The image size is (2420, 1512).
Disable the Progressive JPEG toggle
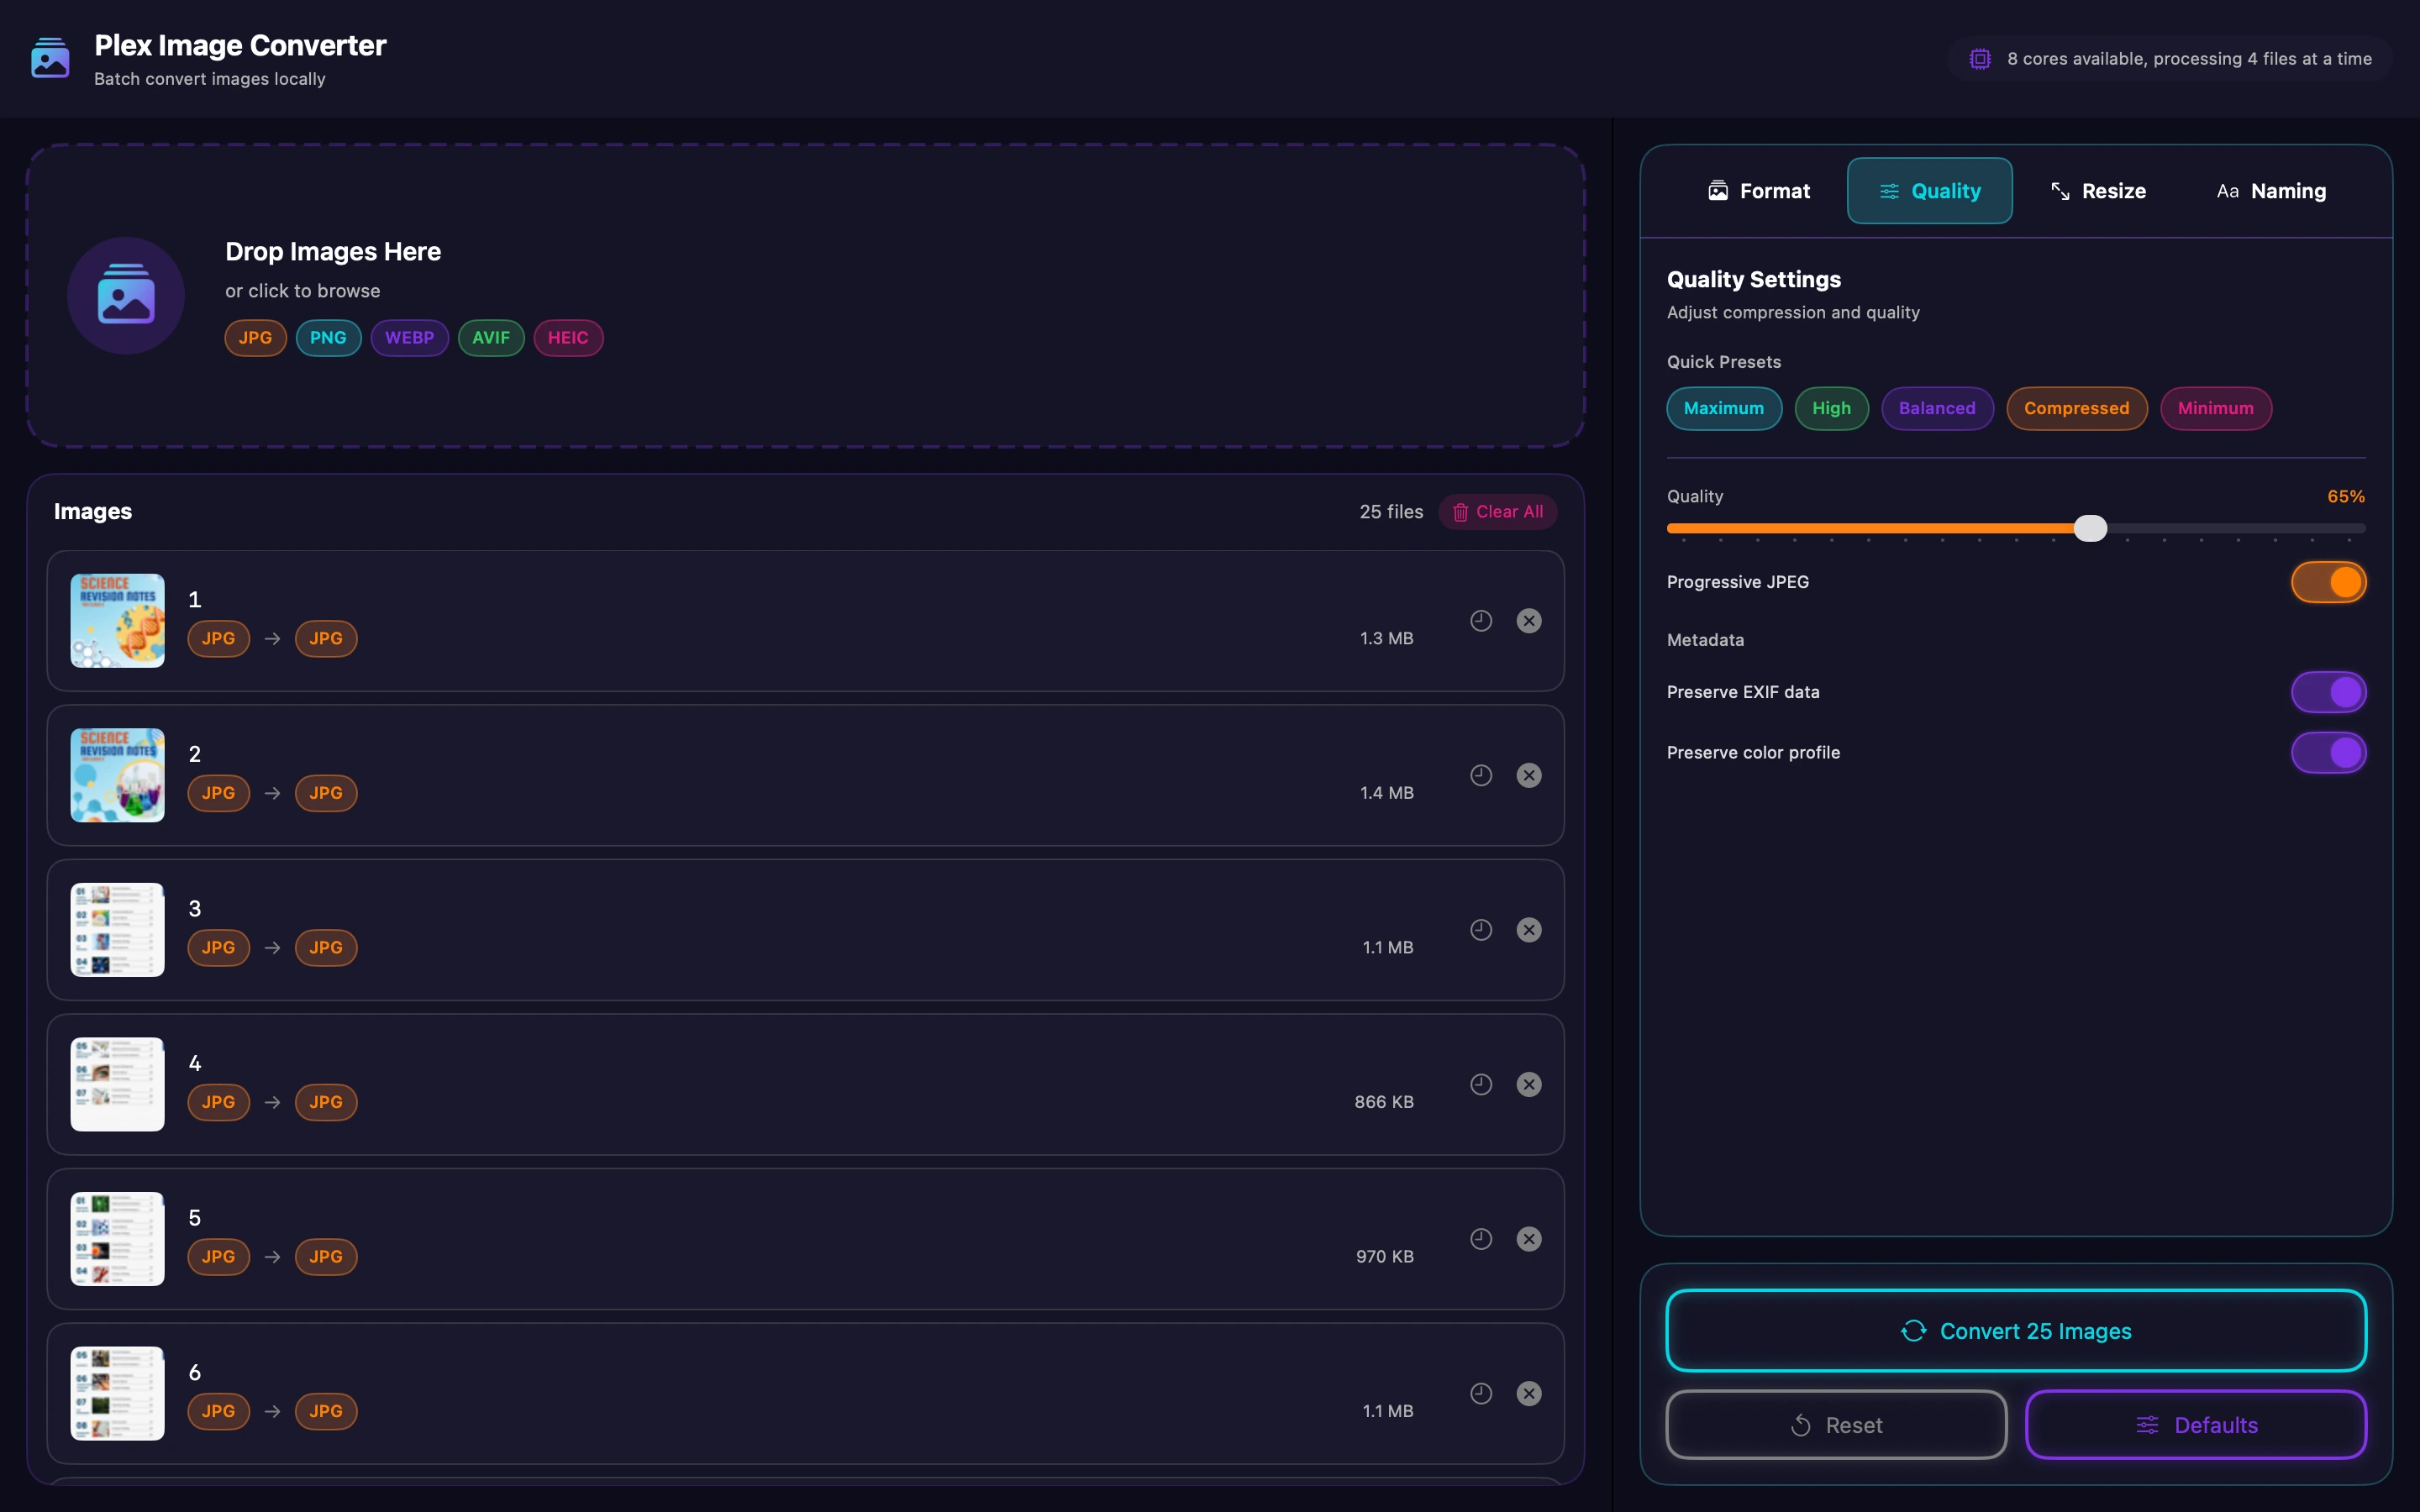tap(2328, 582)
